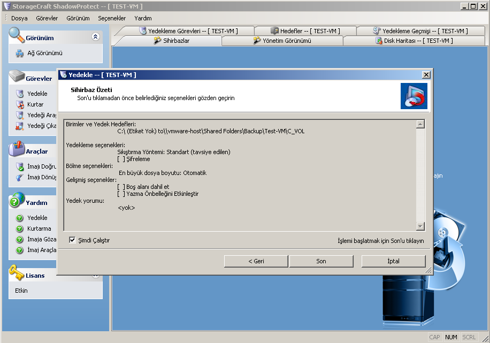Click the Yedeği Çıkar dismount icon
This screenshot has width=490, height=343.
(x=20, y=126)
